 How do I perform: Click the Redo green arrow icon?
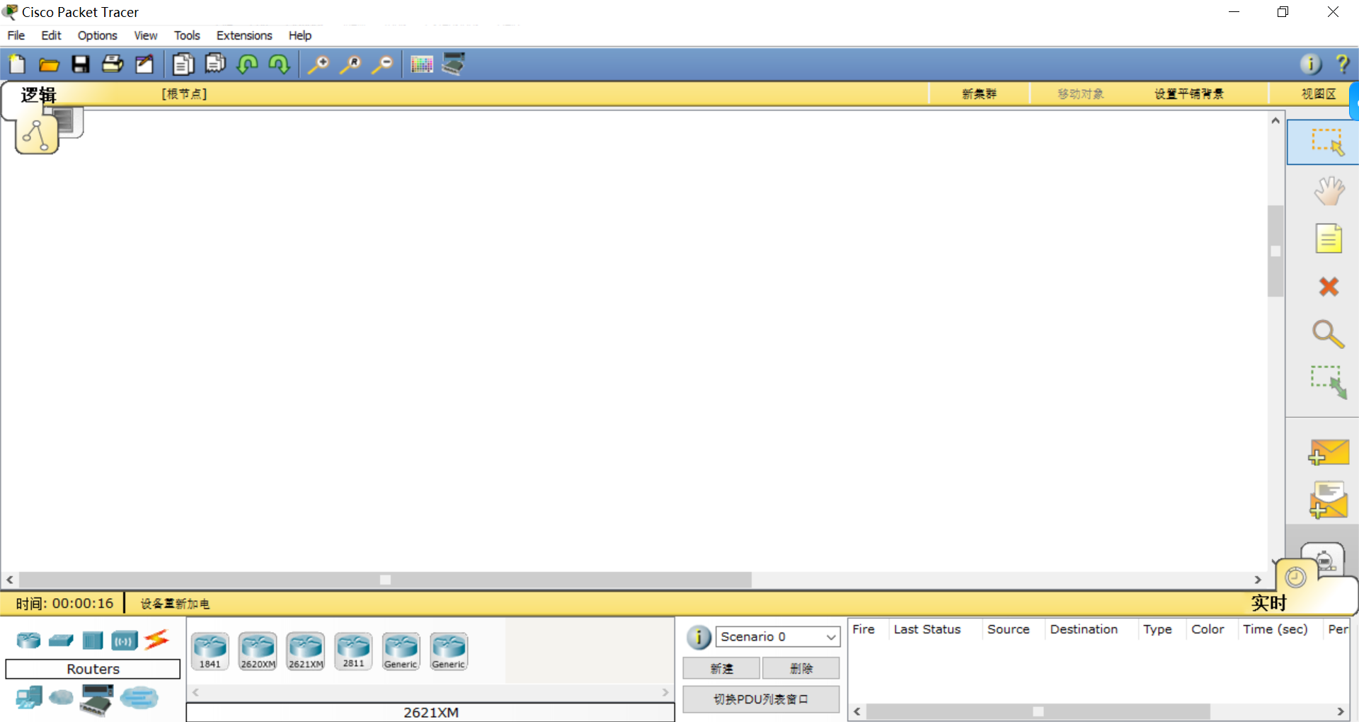[x=280, y=64]
